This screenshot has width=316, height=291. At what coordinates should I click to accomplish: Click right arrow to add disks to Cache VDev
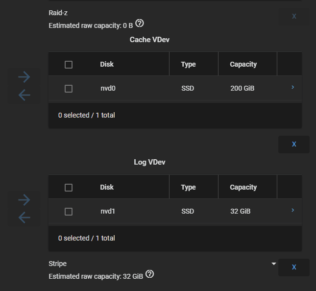click(24, 77)
